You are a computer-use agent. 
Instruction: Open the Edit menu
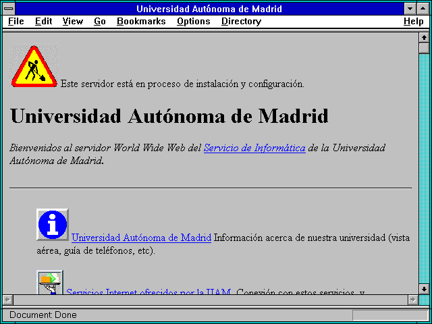pyautogui.click(x=43, y=22)
